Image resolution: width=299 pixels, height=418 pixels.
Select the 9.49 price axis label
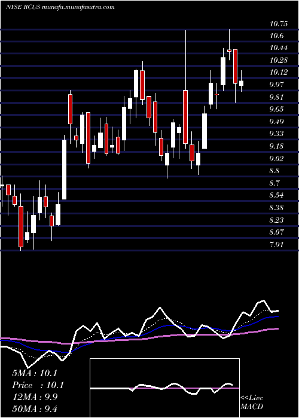coord(276,122)
